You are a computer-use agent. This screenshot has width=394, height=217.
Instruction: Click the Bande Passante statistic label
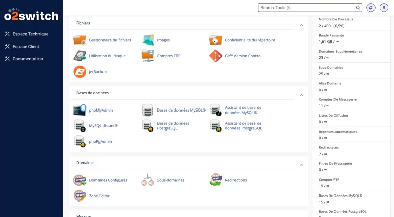331,35
